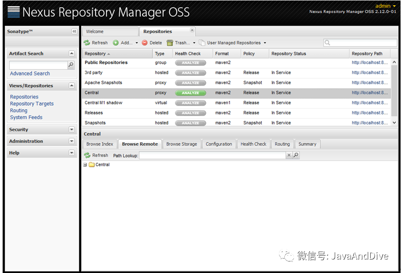The width and height of the screenshot is (401, 273).
Task: Click the red Delete repository icon
Action: coord(145,43)
